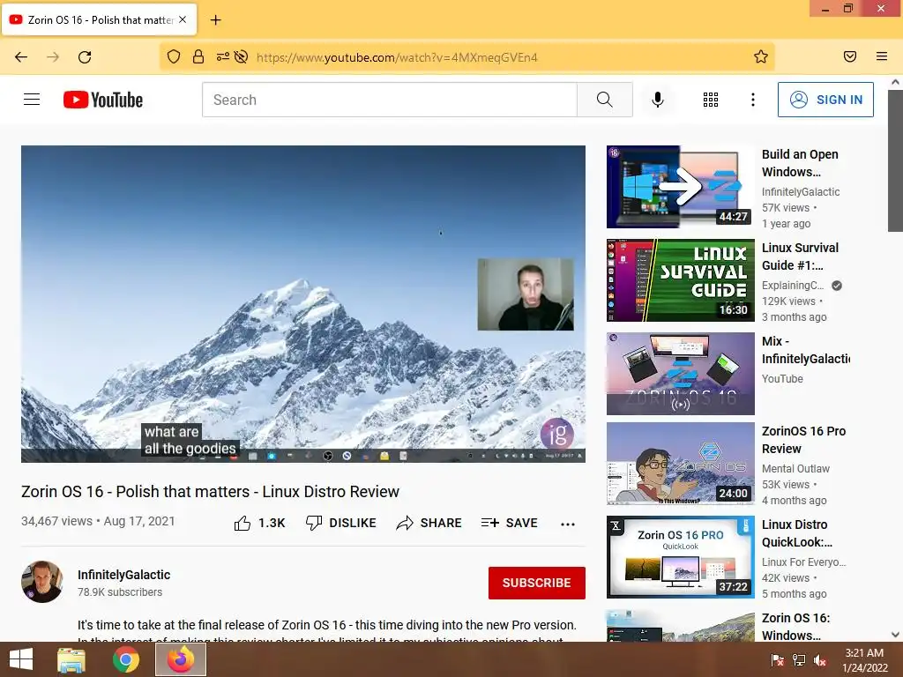Open a new browser tab
Viewport: 903px width, 677px height.
point(215,20)
